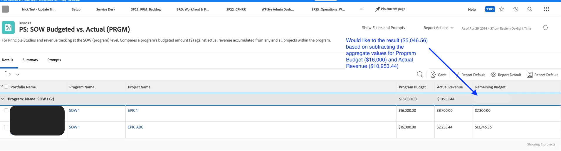Open the BRD: Workfront & F... pin

(x=193, y=9)
